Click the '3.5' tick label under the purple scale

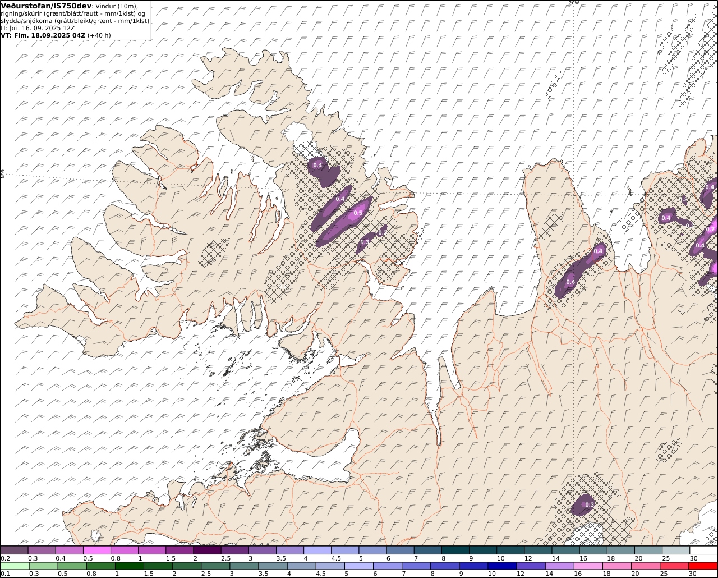[x=281, y=558]
